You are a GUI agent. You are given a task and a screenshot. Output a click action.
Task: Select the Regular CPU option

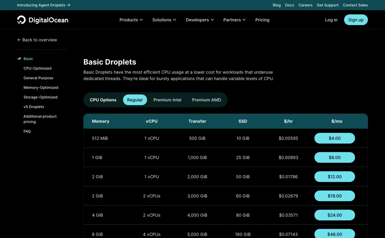tap(135, 100)
